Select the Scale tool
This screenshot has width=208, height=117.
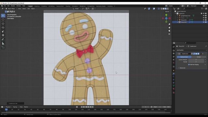[3, 32]
